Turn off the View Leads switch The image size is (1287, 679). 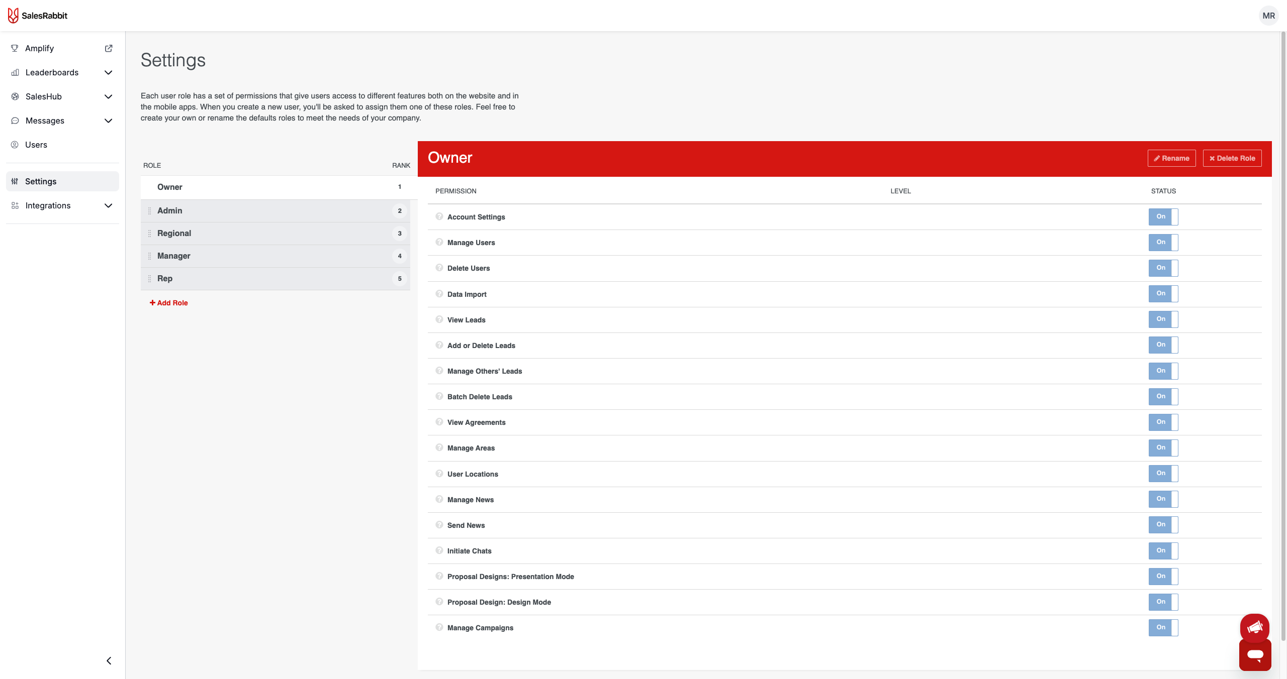pyautogui.click(x=1163, y=319)
